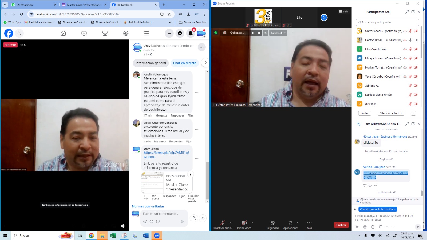Unmute the Facebook video sound

(123, 226)
